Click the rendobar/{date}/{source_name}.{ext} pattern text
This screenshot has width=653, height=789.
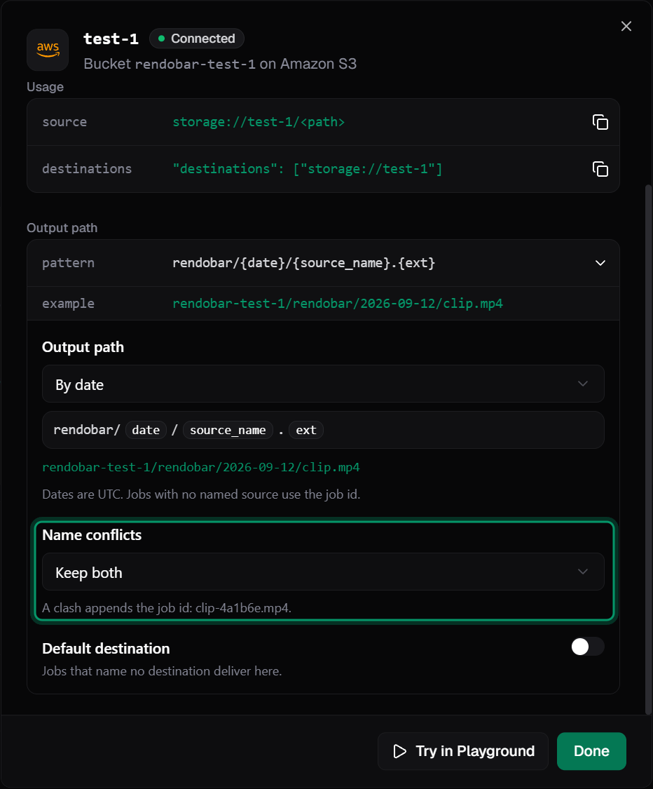pos(303,263)
